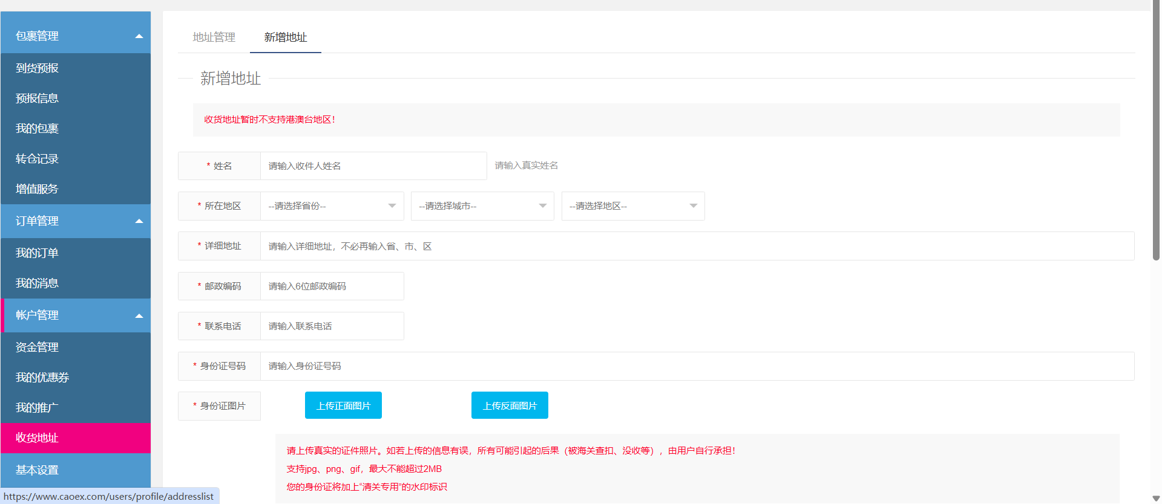Open 我的订单 from the sidebar
This screenshot has width=1162, height=504.
coord(38,253)
